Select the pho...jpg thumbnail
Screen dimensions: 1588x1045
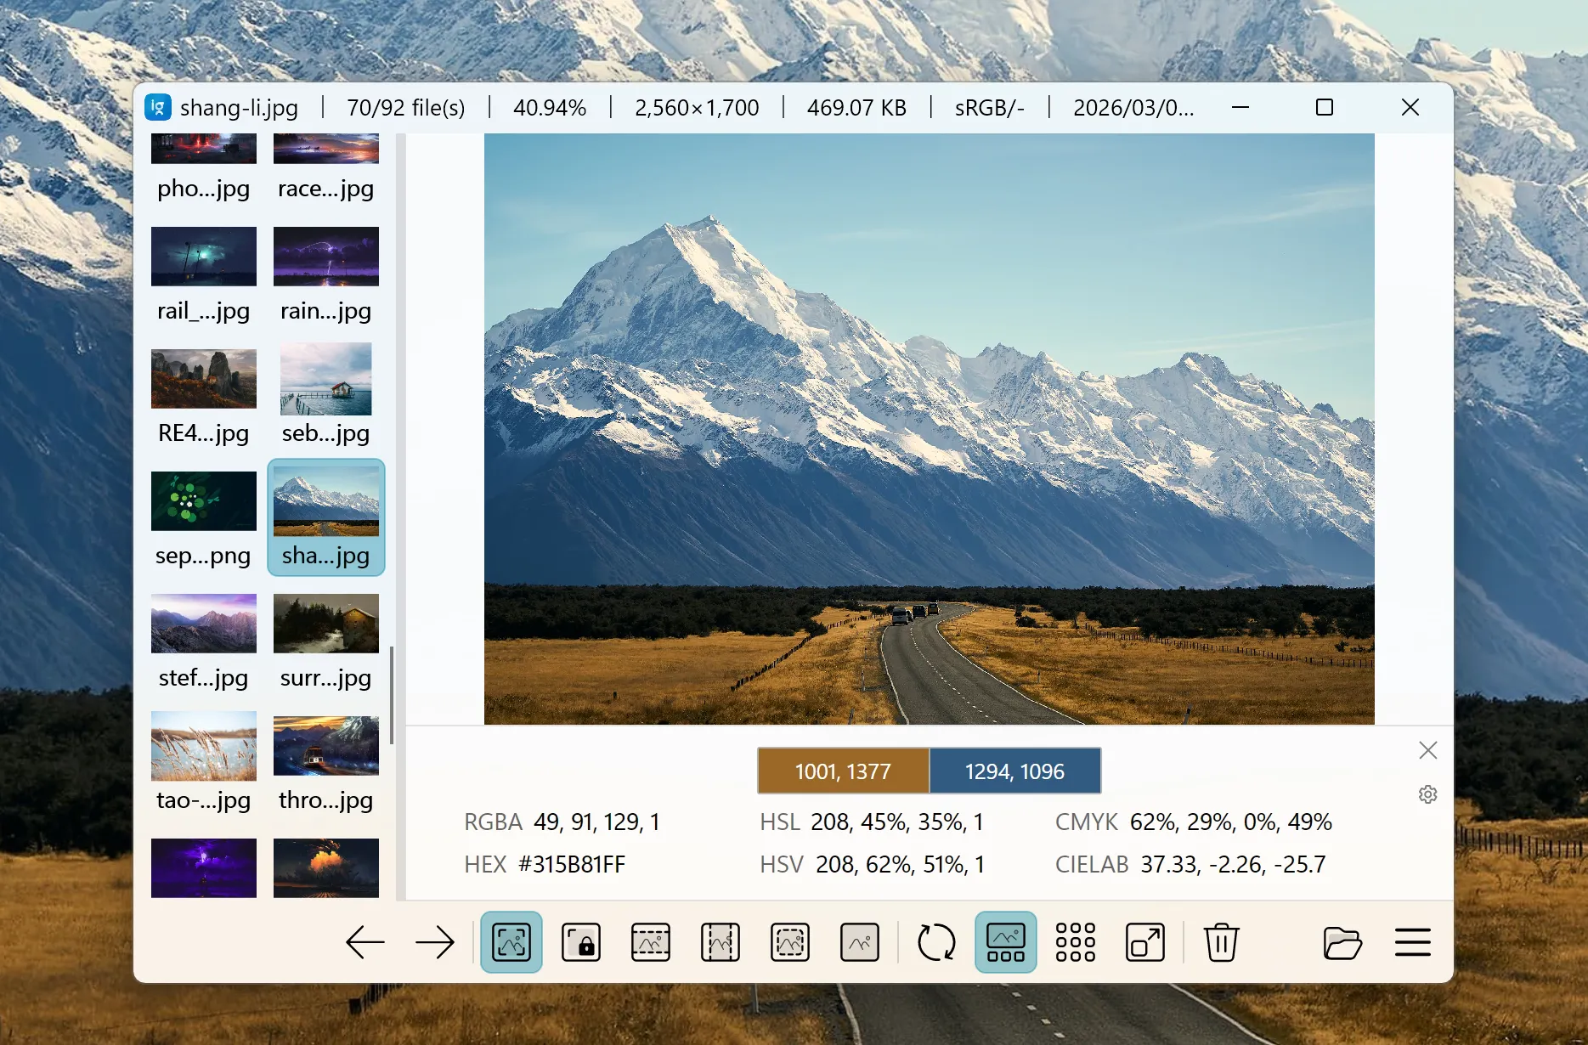point(204,168)
